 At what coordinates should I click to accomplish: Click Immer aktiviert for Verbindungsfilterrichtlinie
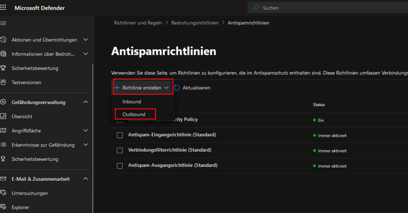coord(332,151)
